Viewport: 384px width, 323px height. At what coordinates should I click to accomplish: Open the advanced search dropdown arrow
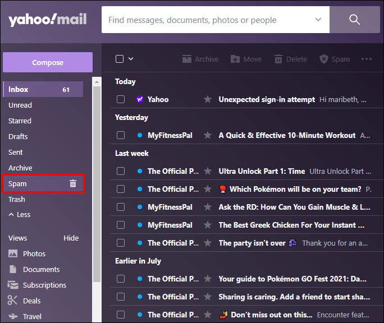pyautogui.click(x=318, y=20)
